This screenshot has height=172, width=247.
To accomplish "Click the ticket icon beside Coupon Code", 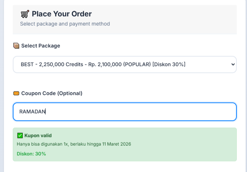I will tap(16, 93).
